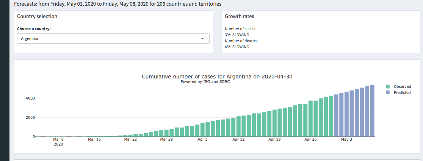Click the '4%: SLOWING' deaths growth value
This screenshot has height=161, width=423.
[x=237, y=47]
